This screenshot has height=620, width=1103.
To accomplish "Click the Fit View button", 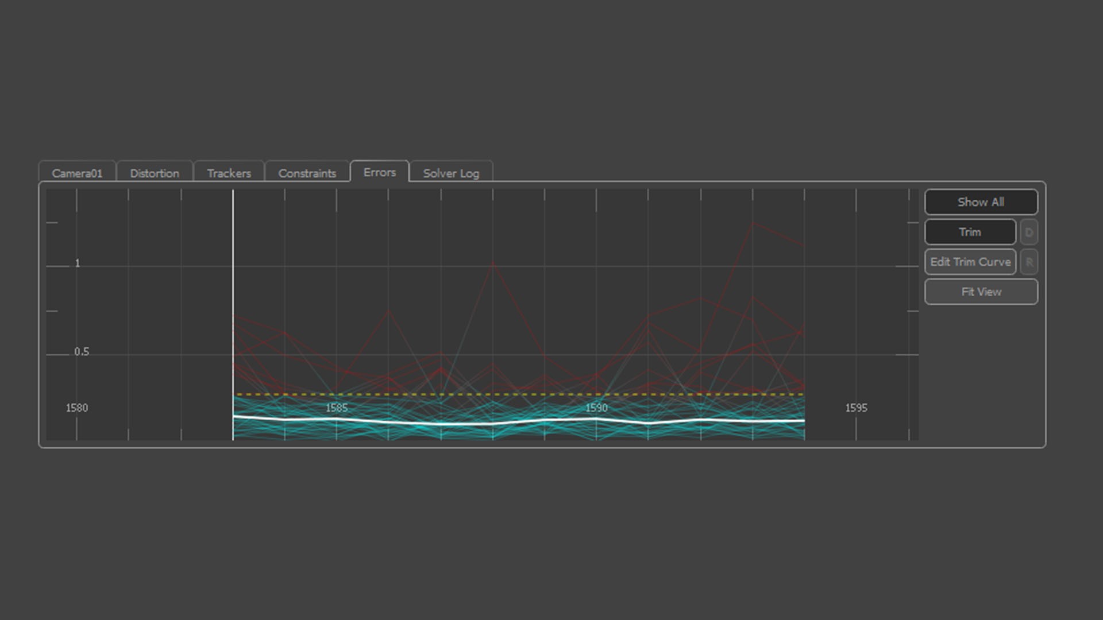I will tap(981, 292).
